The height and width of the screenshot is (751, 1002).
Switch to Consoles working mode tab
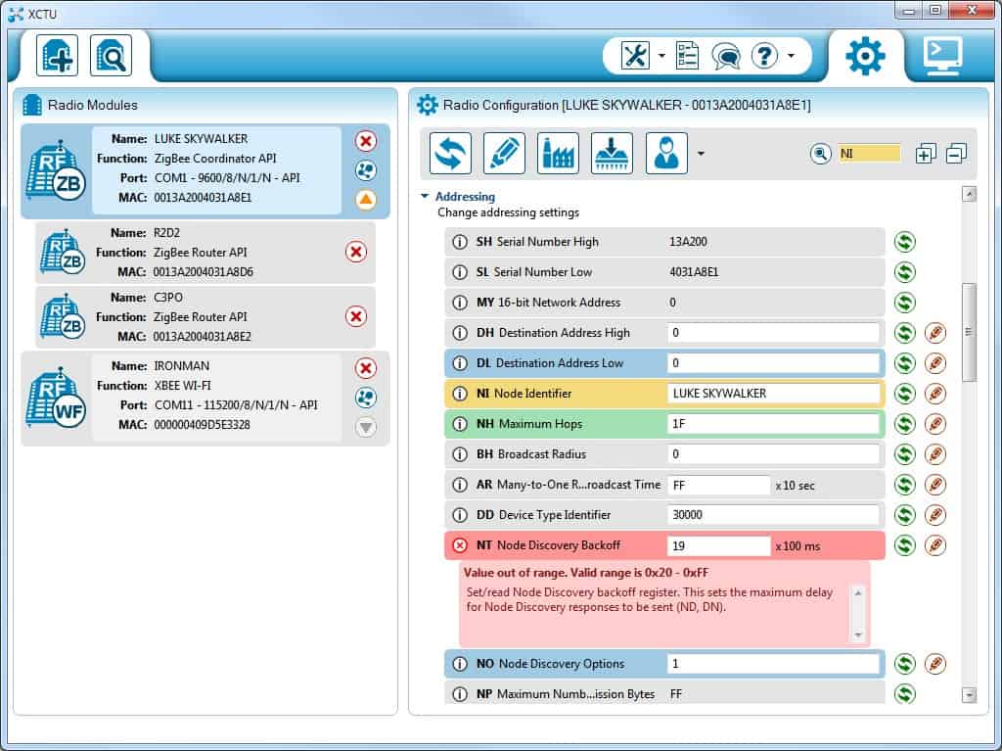(x=942, y=56)
